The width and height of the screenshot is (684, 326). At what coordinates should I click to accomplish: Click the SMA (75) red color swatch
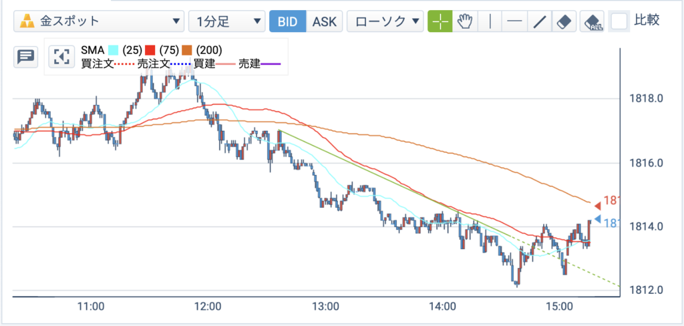tap(150, 50)
